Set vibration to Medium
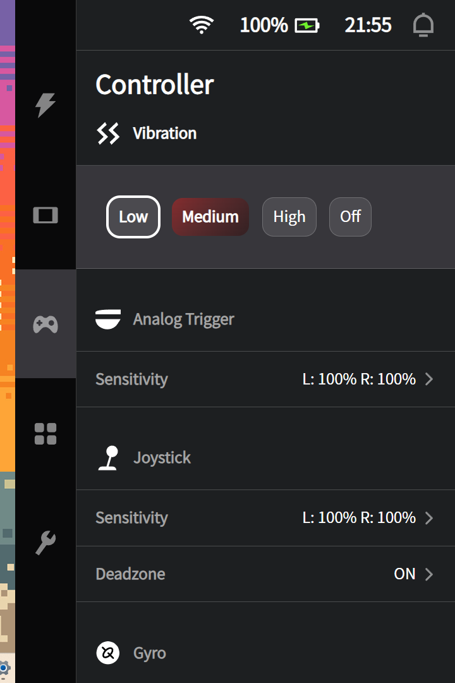Viewport: 455px width, 683px height. click(210, 217)
